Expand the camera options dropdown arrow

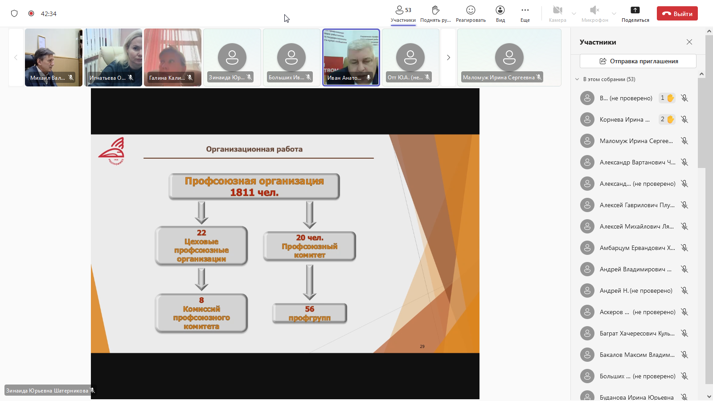[574, 14]
